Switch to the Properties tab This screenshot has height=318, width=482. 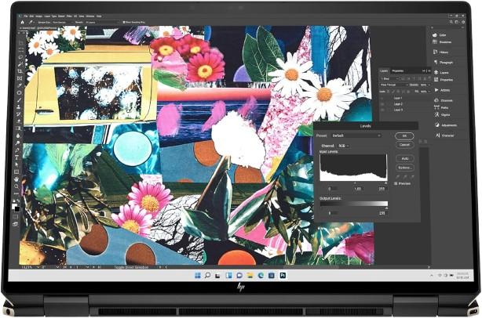(x=398, y=70)
